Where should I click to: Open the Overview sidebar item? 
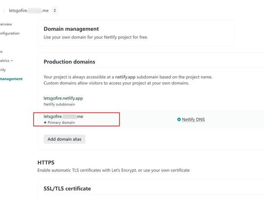(6, 24)
